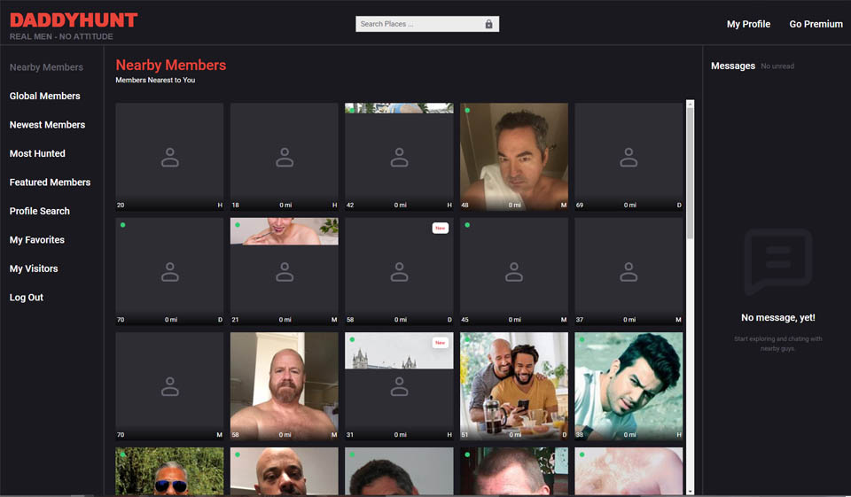Open the Profile Search page
Image resolution: width=851 pixels, height=497 pixels.
[40, 211]
